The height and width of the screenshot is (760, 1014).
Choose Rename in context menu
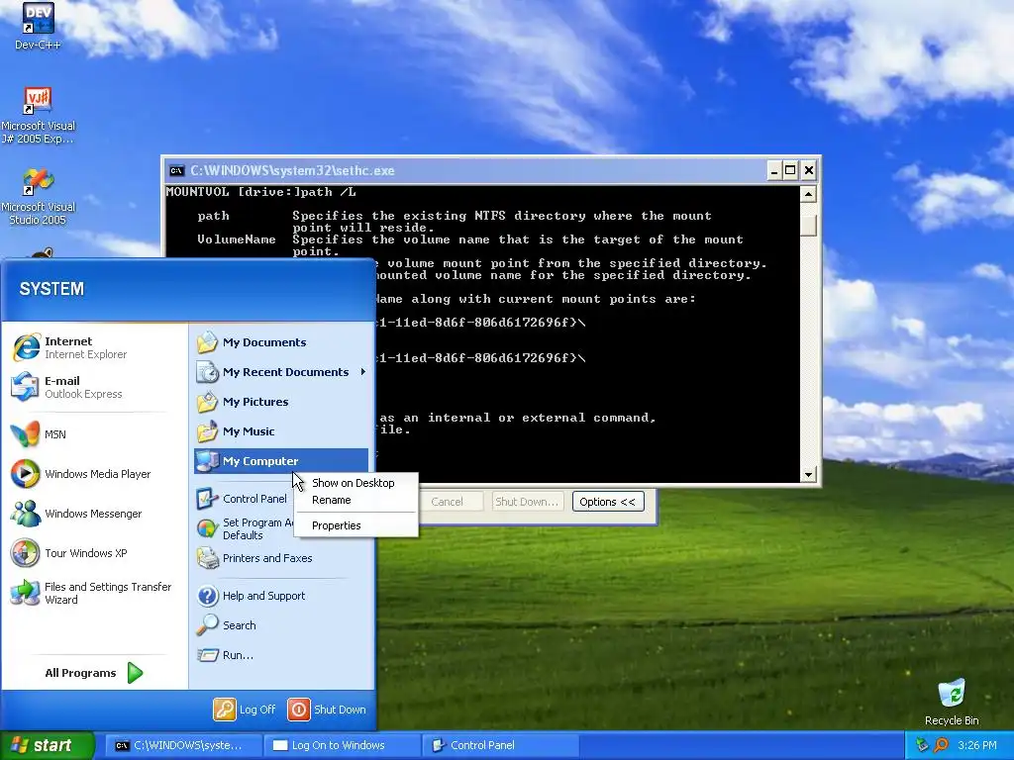click(x=355, y=500)
